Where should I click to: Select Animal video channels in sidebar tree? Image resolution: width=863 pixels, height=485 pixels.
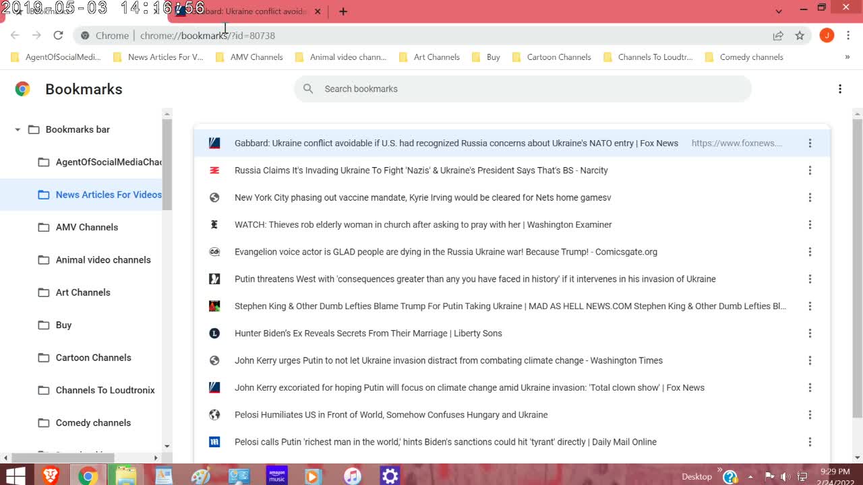[94, 260]
